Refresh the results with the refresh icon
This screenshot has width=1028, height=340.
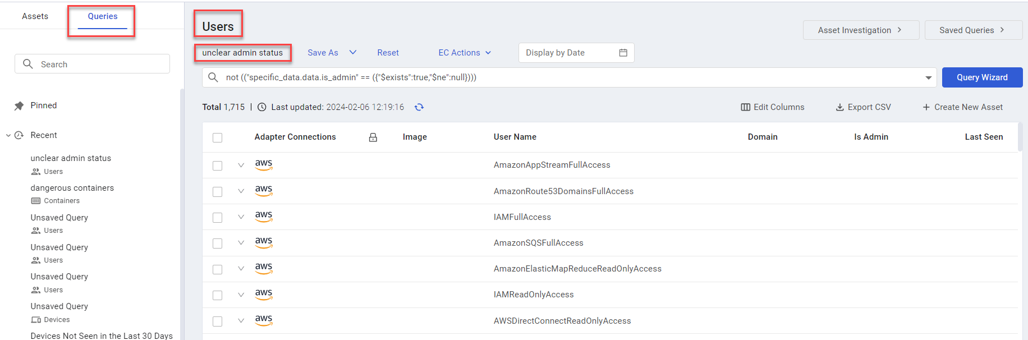click(x=419, y=107)
